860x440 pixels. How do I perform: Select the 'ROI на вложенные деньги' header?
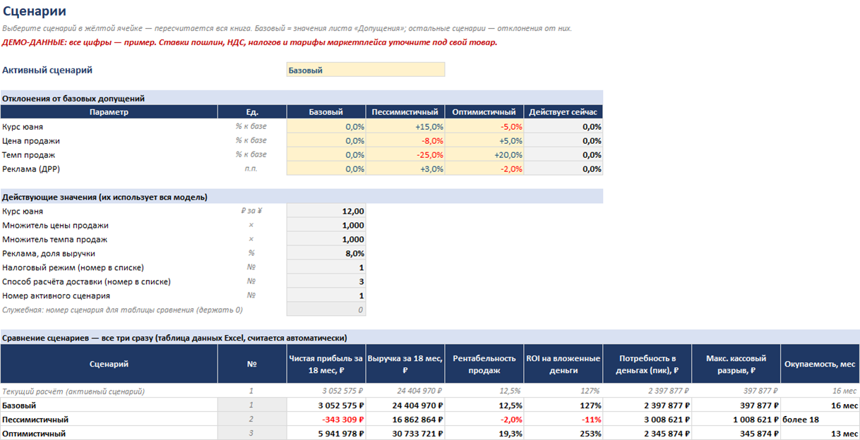(x=563, y=365)
